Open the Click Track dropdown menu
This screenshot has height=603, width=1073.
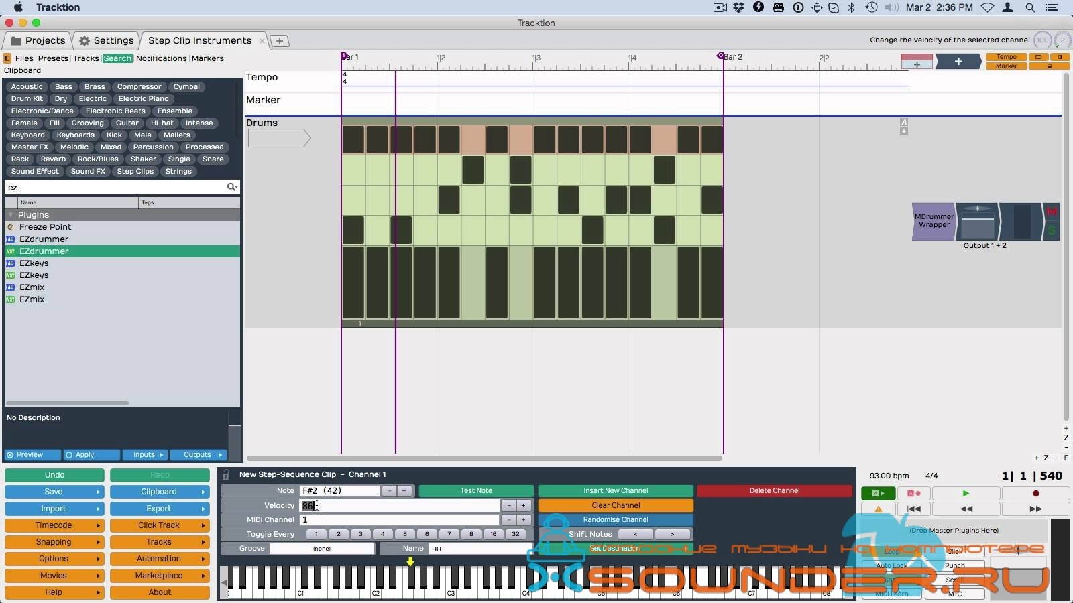[160, 525]
